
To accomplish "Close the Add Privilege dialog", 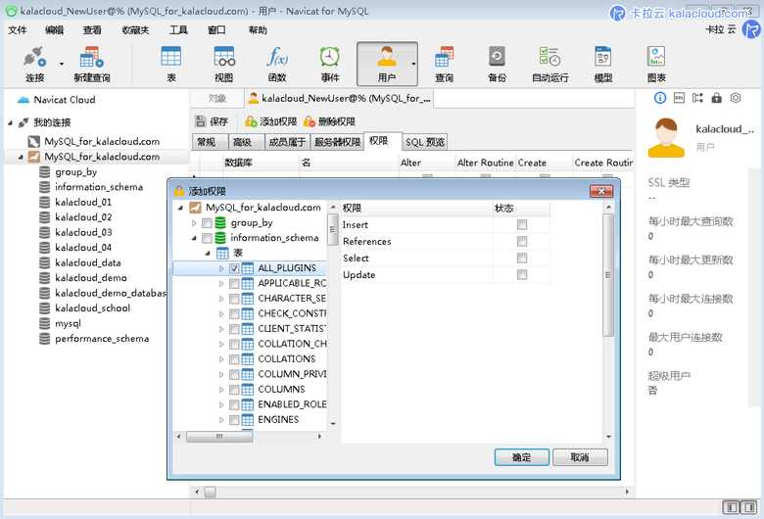I will click(601, 191).
